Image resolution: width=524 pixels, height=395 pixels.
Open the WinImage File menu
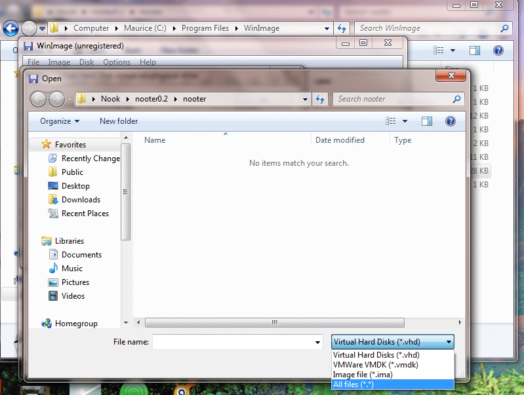pyautogui.click(x=33, y=62)
